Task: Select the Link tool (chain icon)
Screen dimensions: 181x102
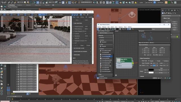Action: click(x=9, y=3)
